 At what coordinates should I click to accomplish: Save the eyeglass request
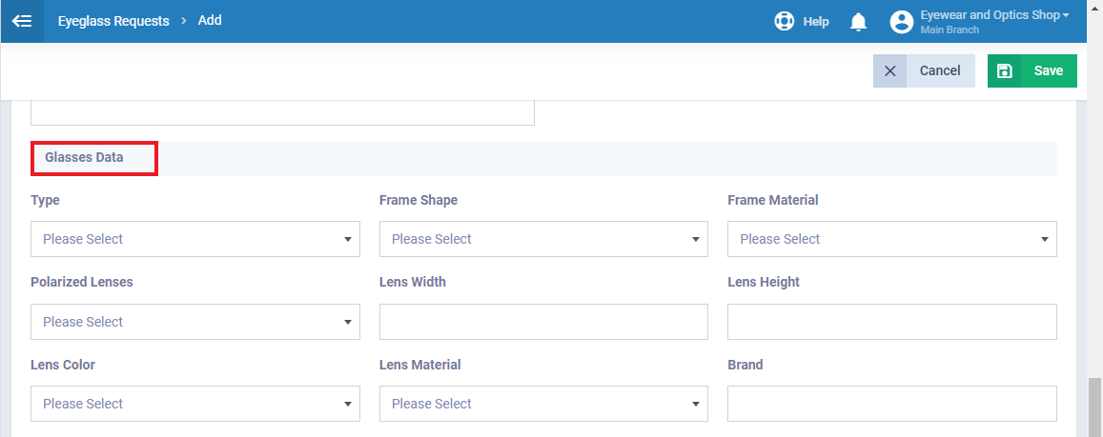coord(1032,71)
